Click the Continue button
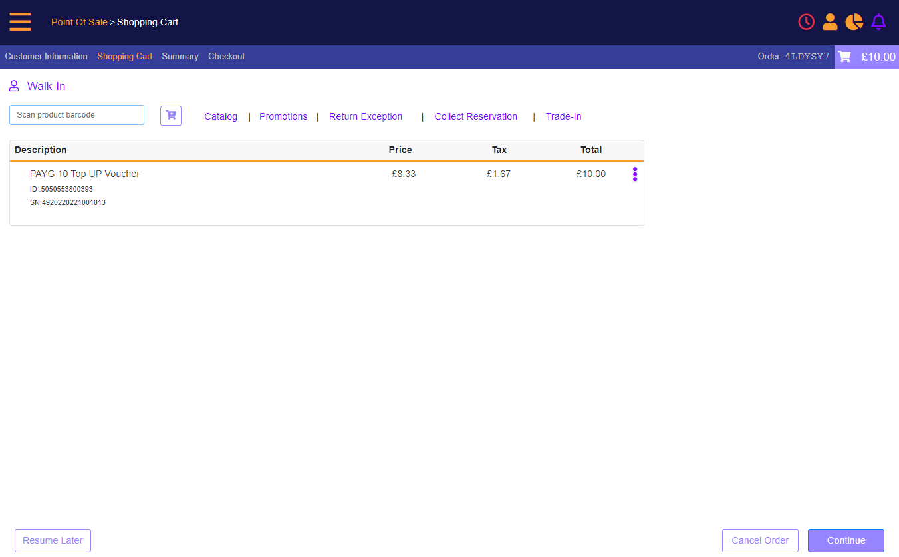 [x=846, y=540]
